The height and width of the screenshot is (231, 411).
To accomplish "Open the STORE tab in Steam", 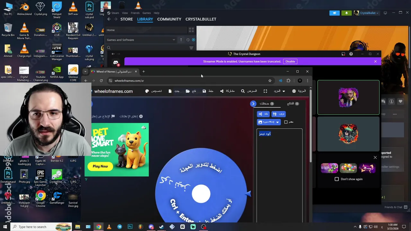I will (127, 19).
